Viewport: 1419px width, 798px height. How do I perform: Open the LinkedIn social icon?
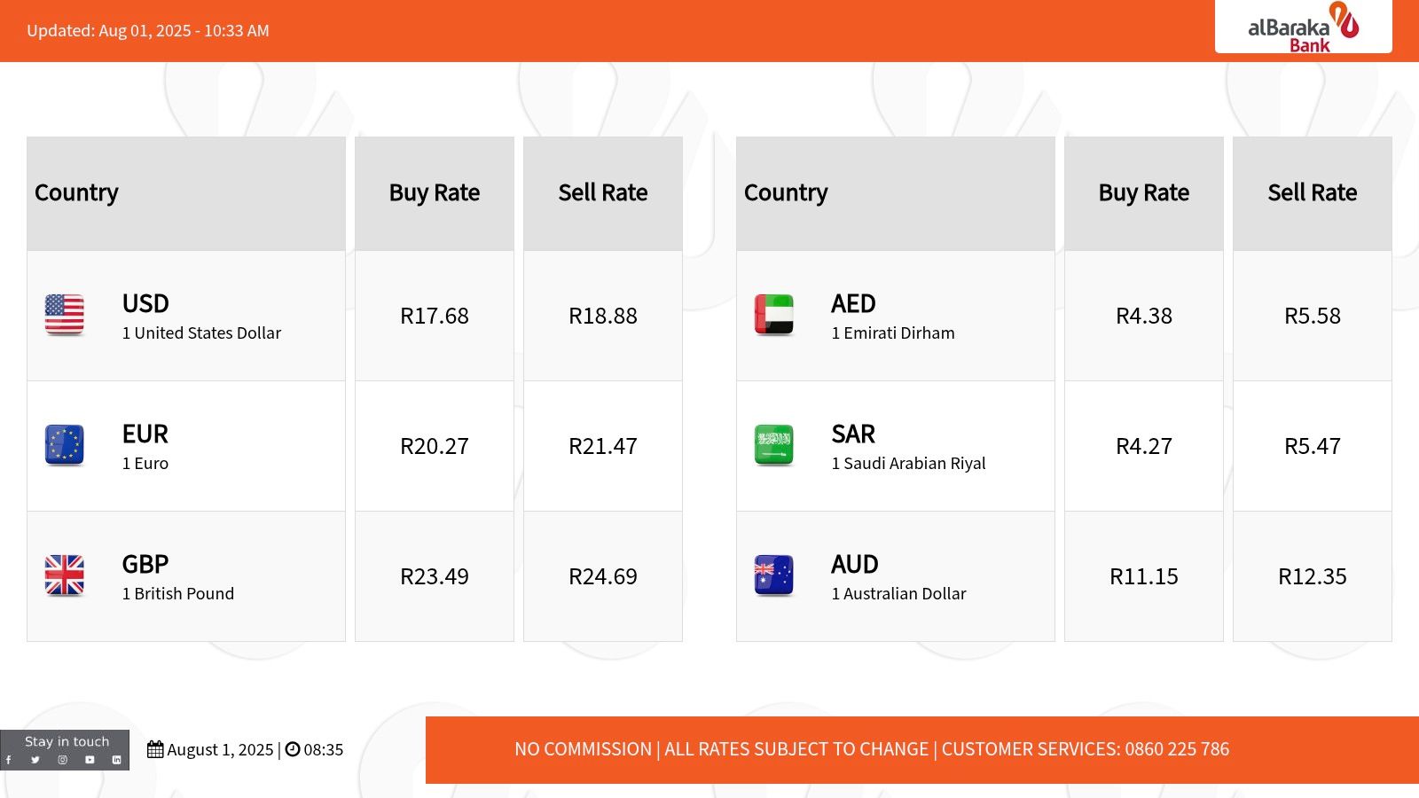pyautogui.click(x=117, y=759)
